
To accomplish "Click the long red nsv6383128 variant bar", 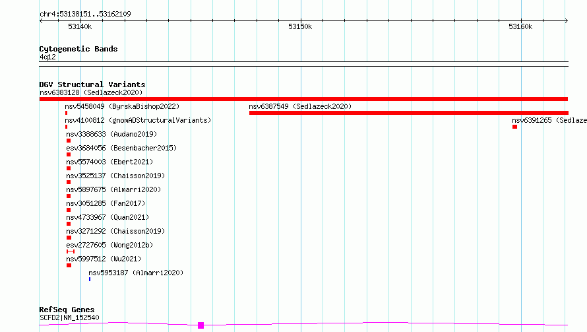I will [303, 99].
